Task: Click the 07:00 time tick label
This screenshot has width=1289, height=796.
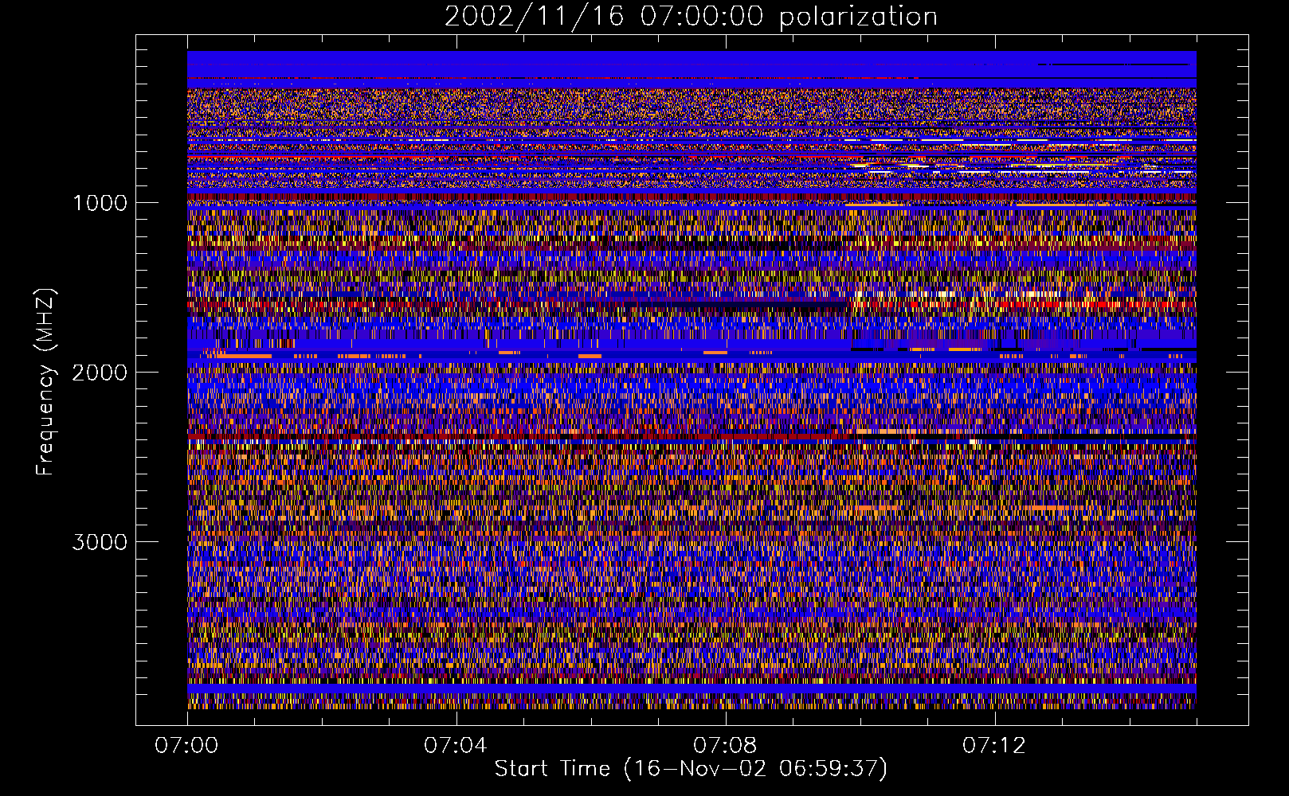Action: click(x=187, y=745)
